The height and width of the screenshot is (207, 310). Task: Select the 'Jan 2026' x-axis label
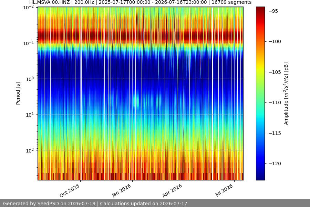[121, 190]
